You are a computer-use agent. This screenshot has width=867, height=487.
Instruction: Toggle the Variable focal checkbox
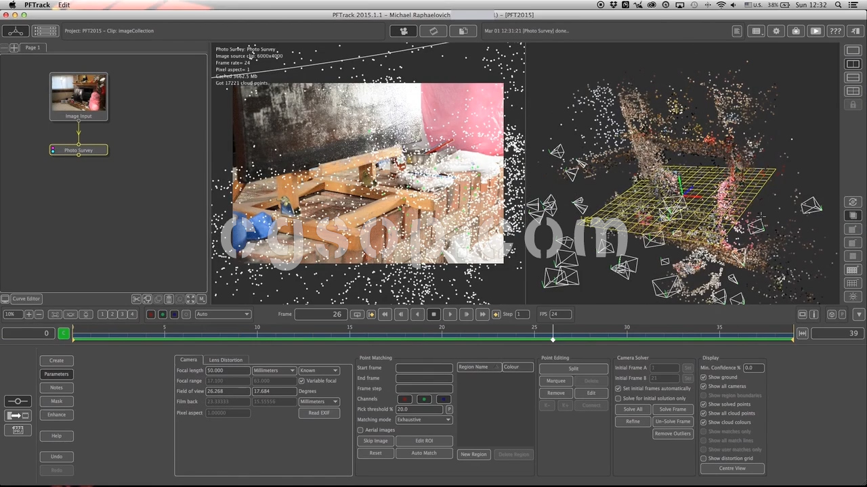point(301,381)
